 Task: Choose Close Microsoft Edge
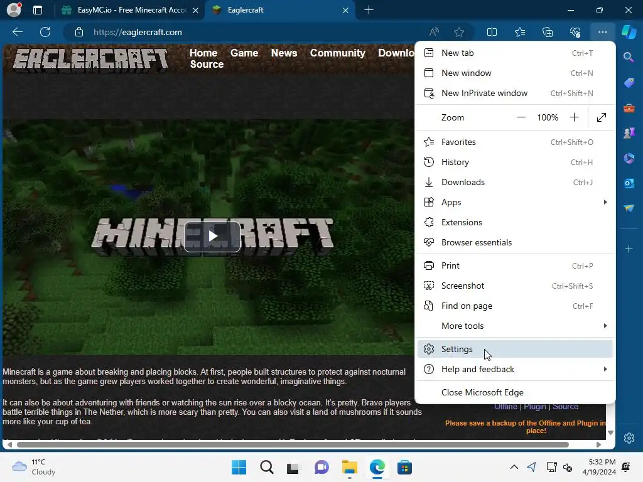pyautogui.click(x=515, y=392)
